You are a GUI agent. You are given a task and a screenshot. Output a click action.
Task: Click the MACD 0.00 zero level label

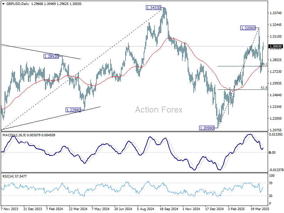click(x=272, y=153)
